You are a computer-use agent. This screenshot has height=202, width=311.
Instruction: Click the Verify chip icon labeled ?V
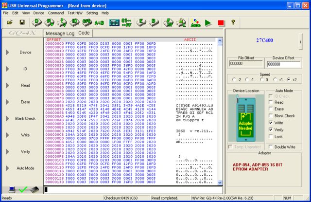62,22
